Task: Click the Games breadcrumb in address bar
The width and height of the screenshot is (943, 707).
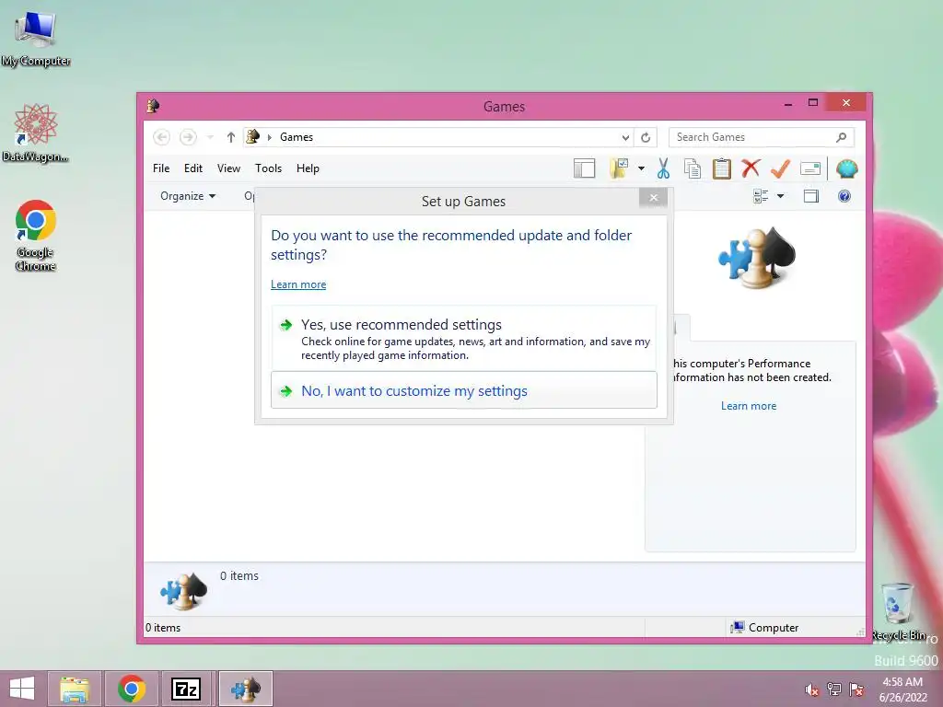Action: 297,137
